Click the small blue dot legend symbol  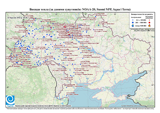pyautogui.click(x=133, y=20)
